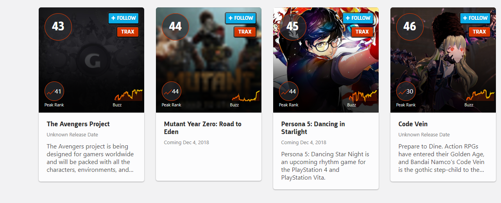
Task: Click TRAX on the Persona 5 card
Action: (x=362, y=32)
